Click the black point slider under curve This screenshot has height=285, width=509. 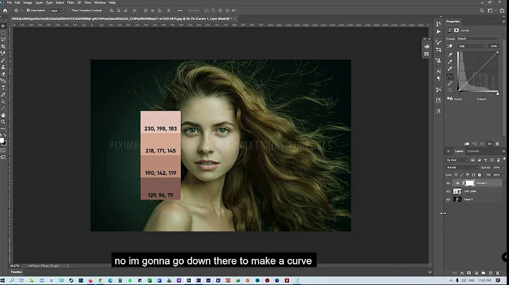[x=459, y=93]
